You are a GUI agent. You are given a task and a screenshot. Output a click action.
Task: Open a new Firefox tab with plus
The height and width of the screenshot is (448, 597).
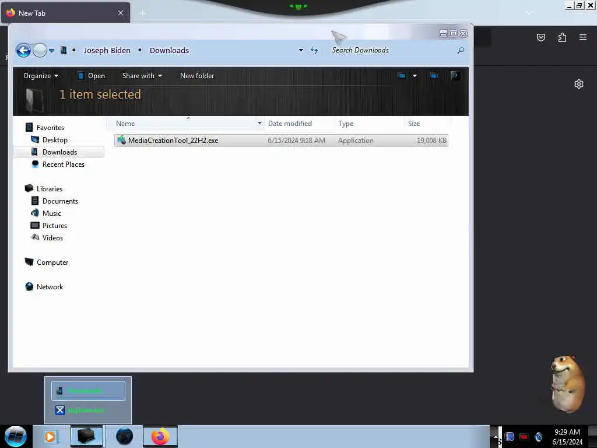click(x=142, y=13)
